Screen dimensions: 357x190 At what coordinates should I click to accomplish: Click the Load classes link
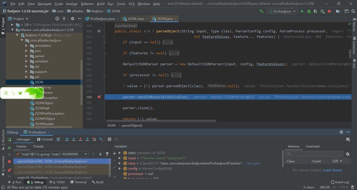(332, 170)
